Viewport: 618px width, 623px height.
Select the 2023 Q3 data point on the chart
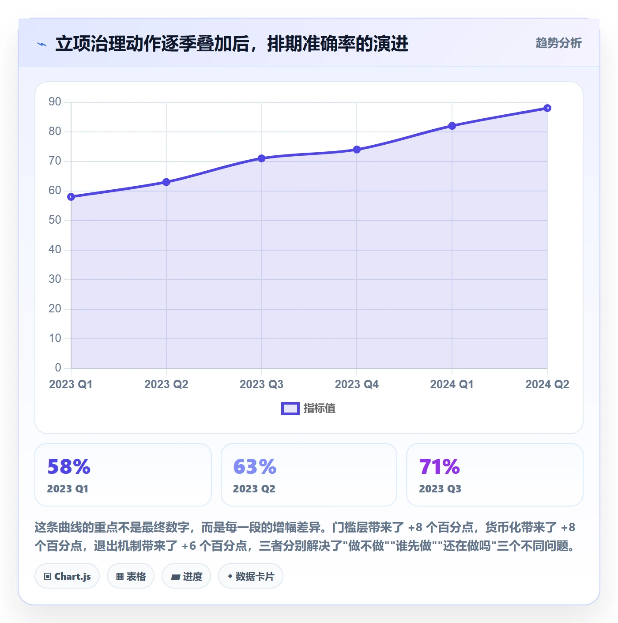click(261, 158)
